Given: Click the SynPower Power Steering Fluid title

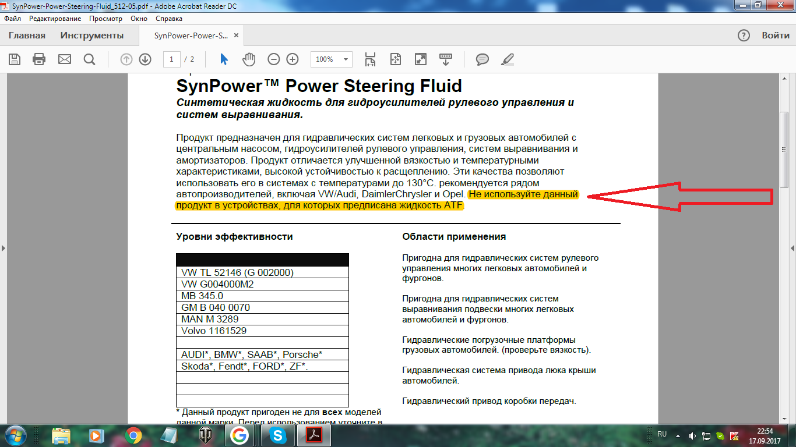Looking at the screenshot, I should pos(319,86).
